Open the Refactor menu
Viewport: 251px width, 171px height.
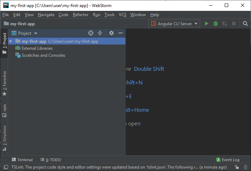point(81,15)
